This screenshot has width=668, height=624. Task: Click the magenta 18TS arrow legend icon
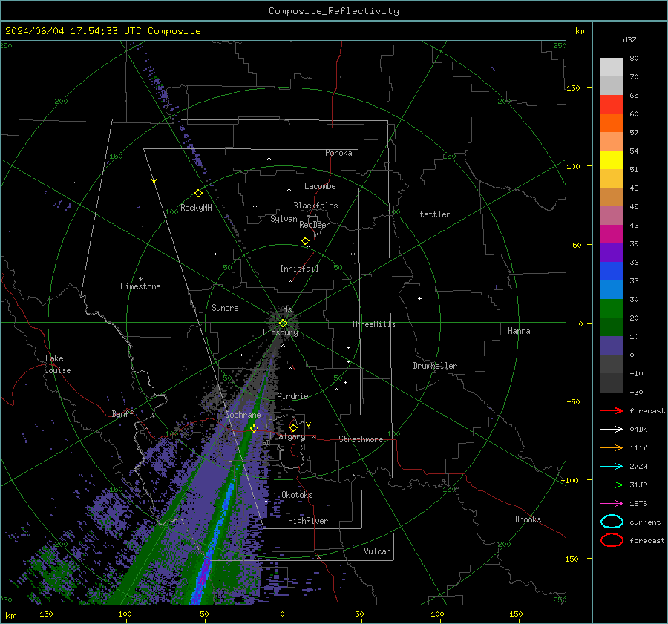[x=612, y=504]
